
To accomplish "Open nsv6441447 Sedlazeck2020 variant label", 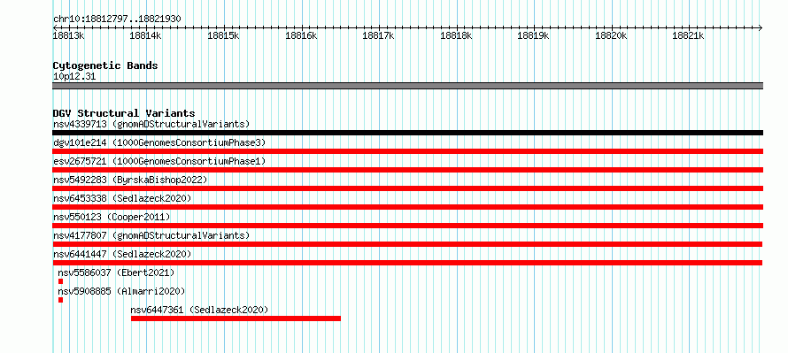I will coord(122,254).
